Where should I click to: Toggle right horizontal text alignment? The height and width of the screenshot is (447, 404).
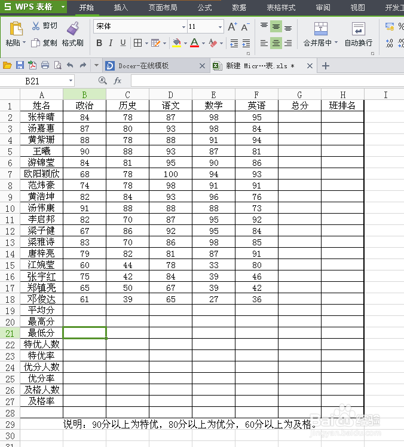pyautogui.click(x=288, y=43)
